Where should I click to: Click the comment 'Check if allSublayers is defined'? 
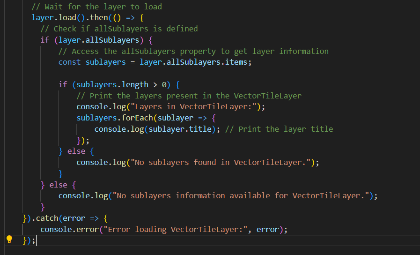(119, 29)
